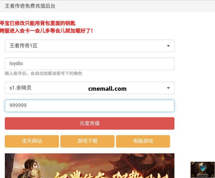Click the loydio account input field

(x=89, y=64)
